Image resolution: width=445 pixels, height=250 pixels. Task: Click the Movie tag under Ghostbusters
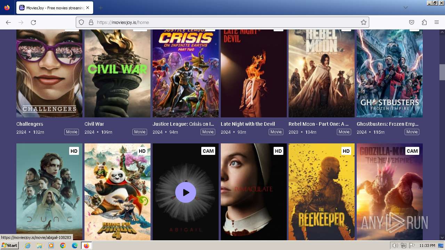click(412, 132)
